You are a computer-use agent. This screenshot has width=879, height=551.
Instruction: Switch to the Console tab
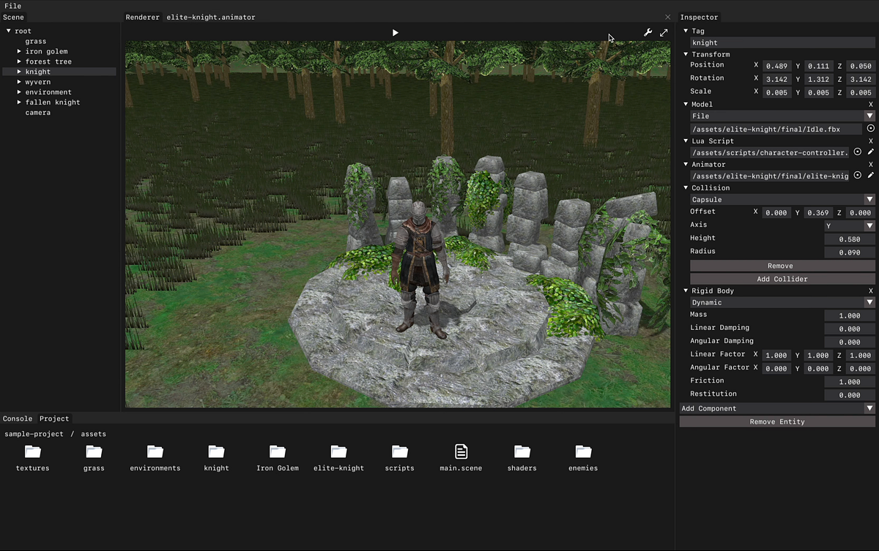[x=17, y=419]
